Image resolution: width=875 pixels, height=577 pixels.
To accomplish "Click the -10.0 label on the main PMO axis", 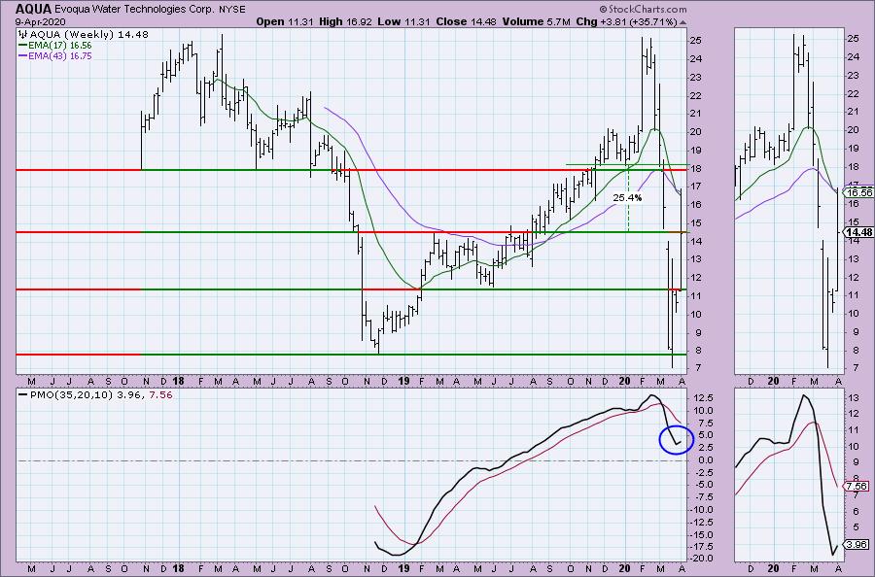I will tap(700, 510).
